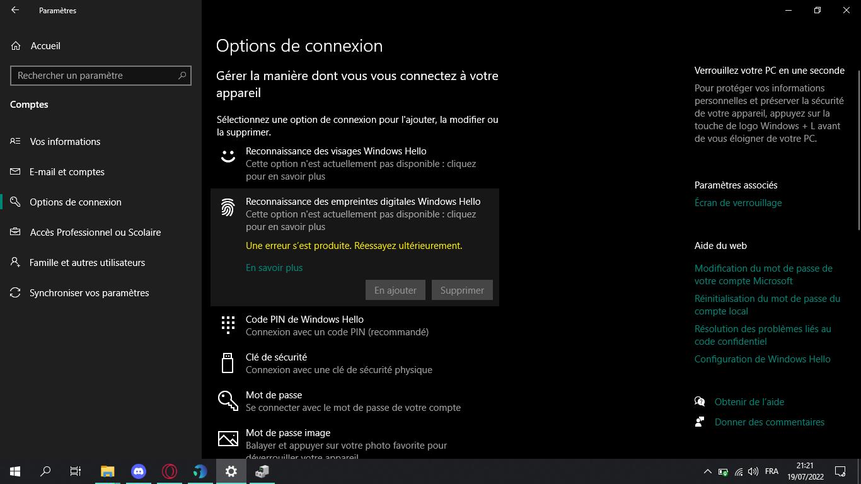Expand Code PIN de Windows Hello option

(355, 326)
